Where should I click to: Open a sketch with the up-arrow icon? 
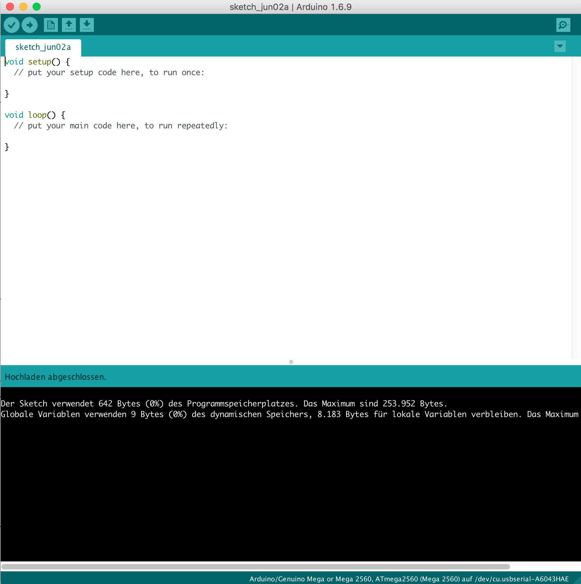(x=69, y=25)
